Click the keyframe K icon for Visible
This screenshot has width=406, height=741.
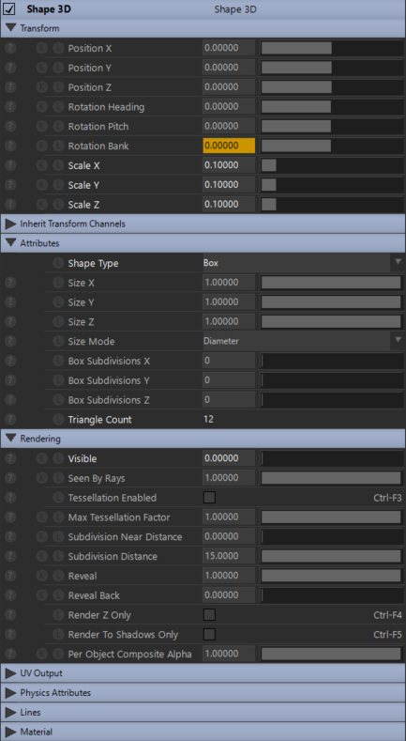coord(42,458)
